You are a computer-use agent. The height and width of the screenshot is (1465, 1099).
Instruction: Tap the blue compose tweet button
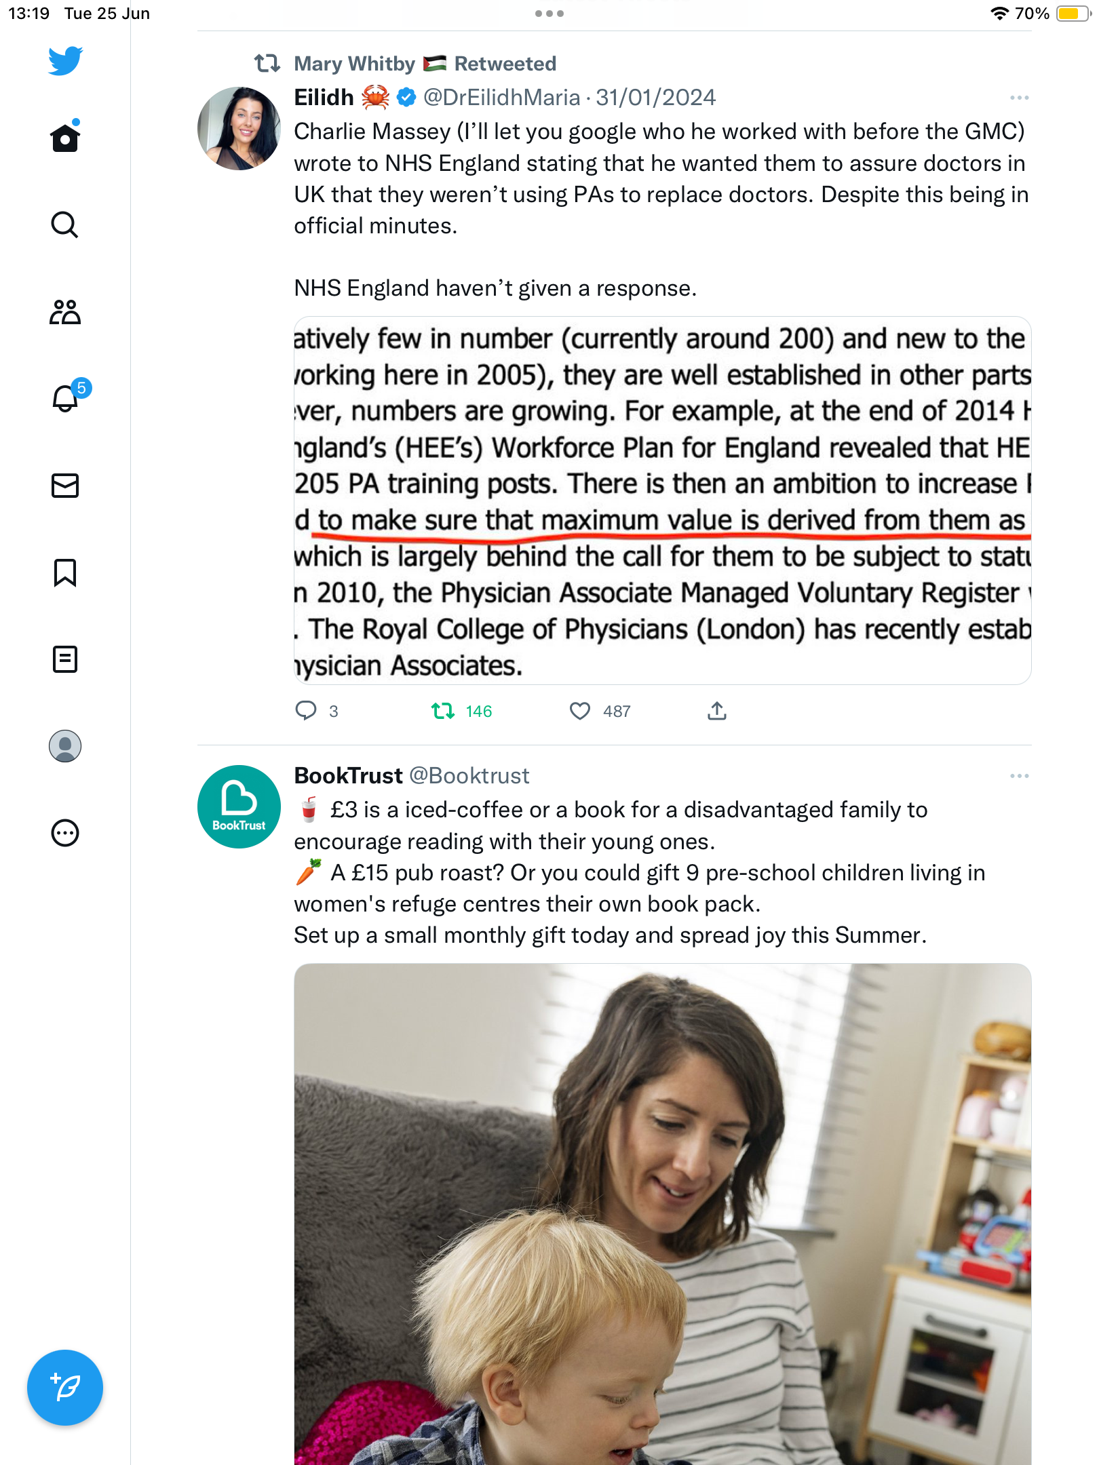tap(65, 1388)
